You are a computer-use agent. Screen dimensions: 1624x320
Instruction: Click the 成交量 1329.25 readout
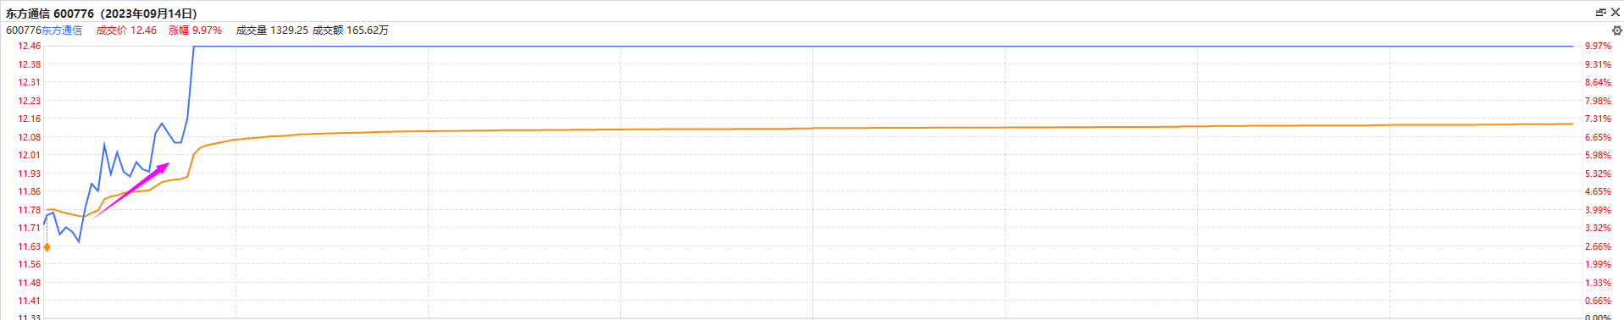(272, 30)
